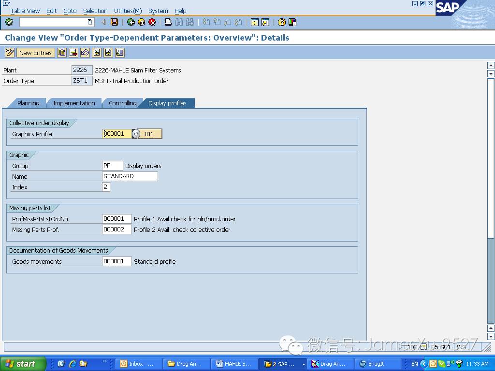Image resolution: width=495 pixels, height=371 pixels.
Task: Click the Generate Shortcut icon
Action: (x=265, y=22)
